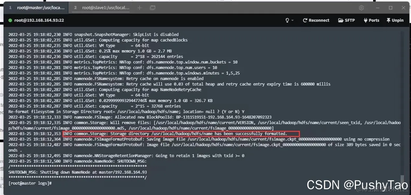Switch to the root@slave1 terminal tab
Screen dimensions: 411x195
(101, 7)
